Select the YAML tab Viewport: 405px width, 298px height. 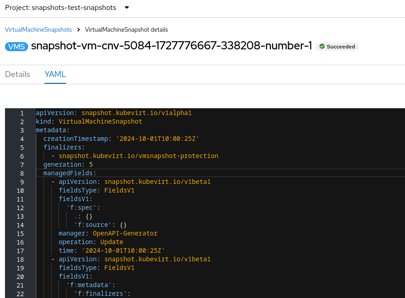coord(55,74)
